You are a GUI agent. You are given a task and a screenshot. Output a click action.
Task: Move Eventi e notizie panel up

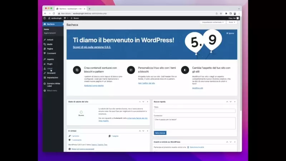tap(227, 142)
